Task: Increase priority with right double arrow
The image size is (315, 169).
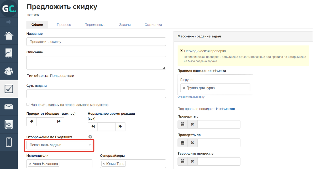Action: (x=59, y=121)
